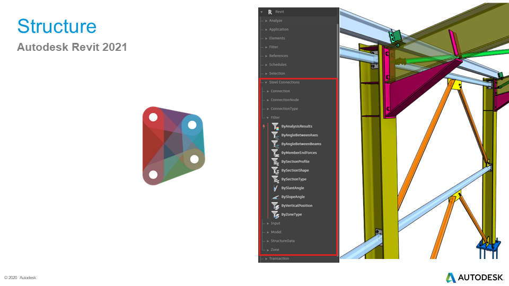
Task: Click the ByVerticalPosition filter icon
Action: click(275, 205)
